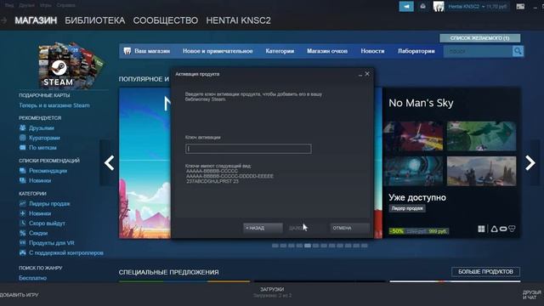
Task: Open С поддержкой контроллеров link
Action: point(66,252)
